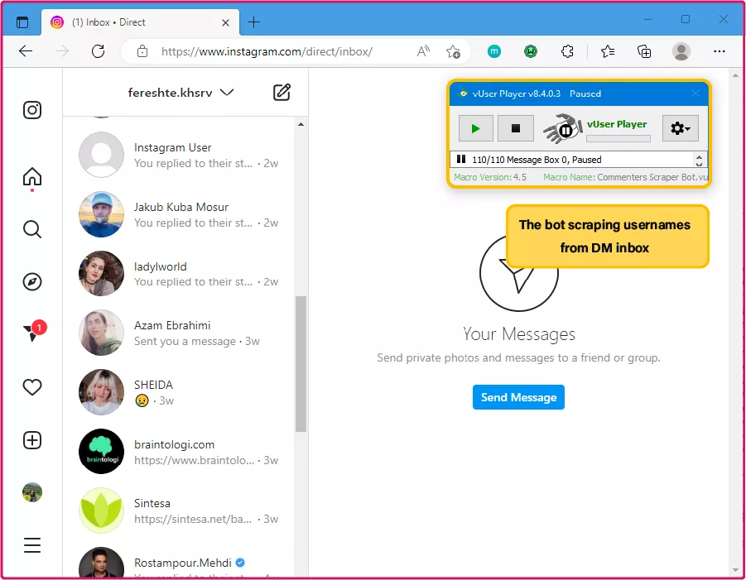Click the vUser Player robot hand logo
746x580 pixels.
(563, 128)
